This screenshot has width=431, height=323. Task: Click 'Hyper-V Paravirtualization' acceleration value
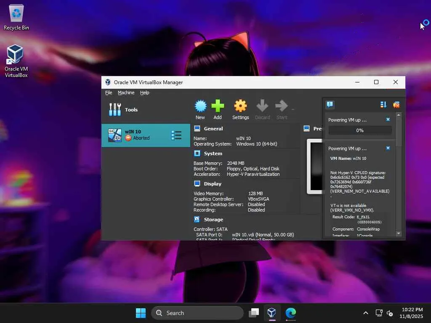(253, 174)
